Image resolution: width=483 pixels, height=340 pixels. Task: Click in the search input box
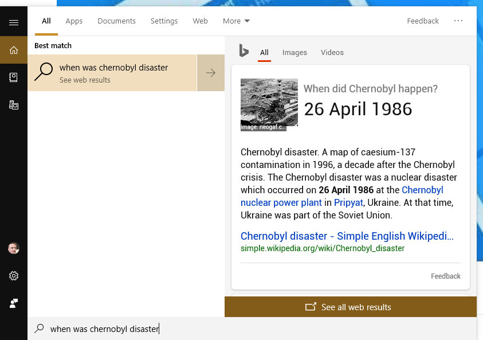pos(253,329)
